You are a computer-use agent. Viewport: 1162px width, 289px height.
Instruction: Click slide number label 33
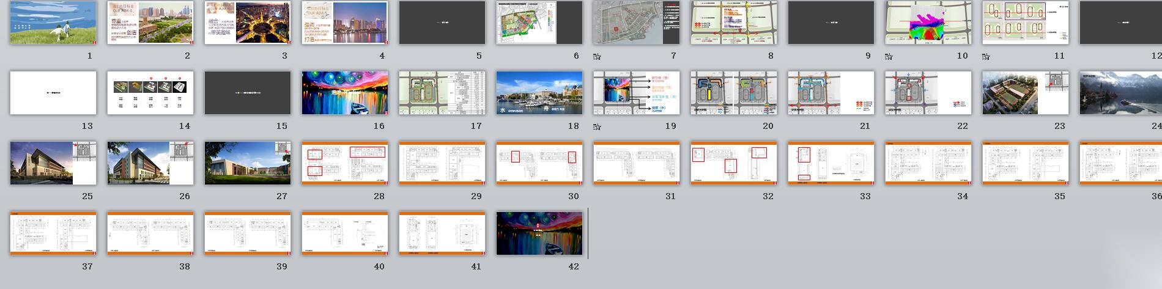coord(865,196)
